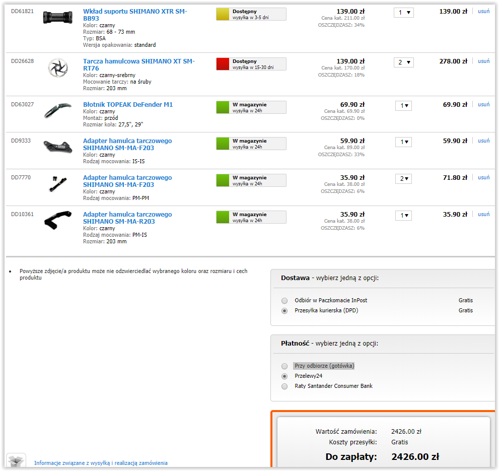The height and width of the screenshot is (471, 499).
Task: Open shipping and order fulfillment information link
Action: [x=101, y=463]
